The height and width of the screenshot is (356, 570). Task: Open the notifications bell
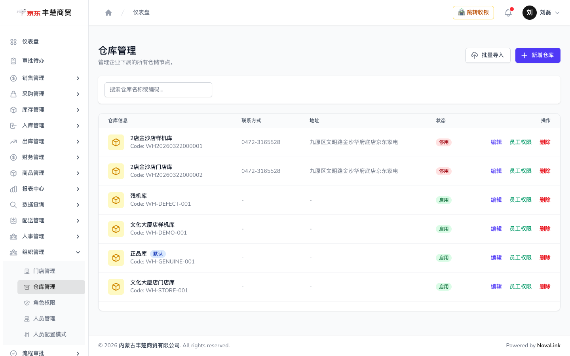coord(508,13)
